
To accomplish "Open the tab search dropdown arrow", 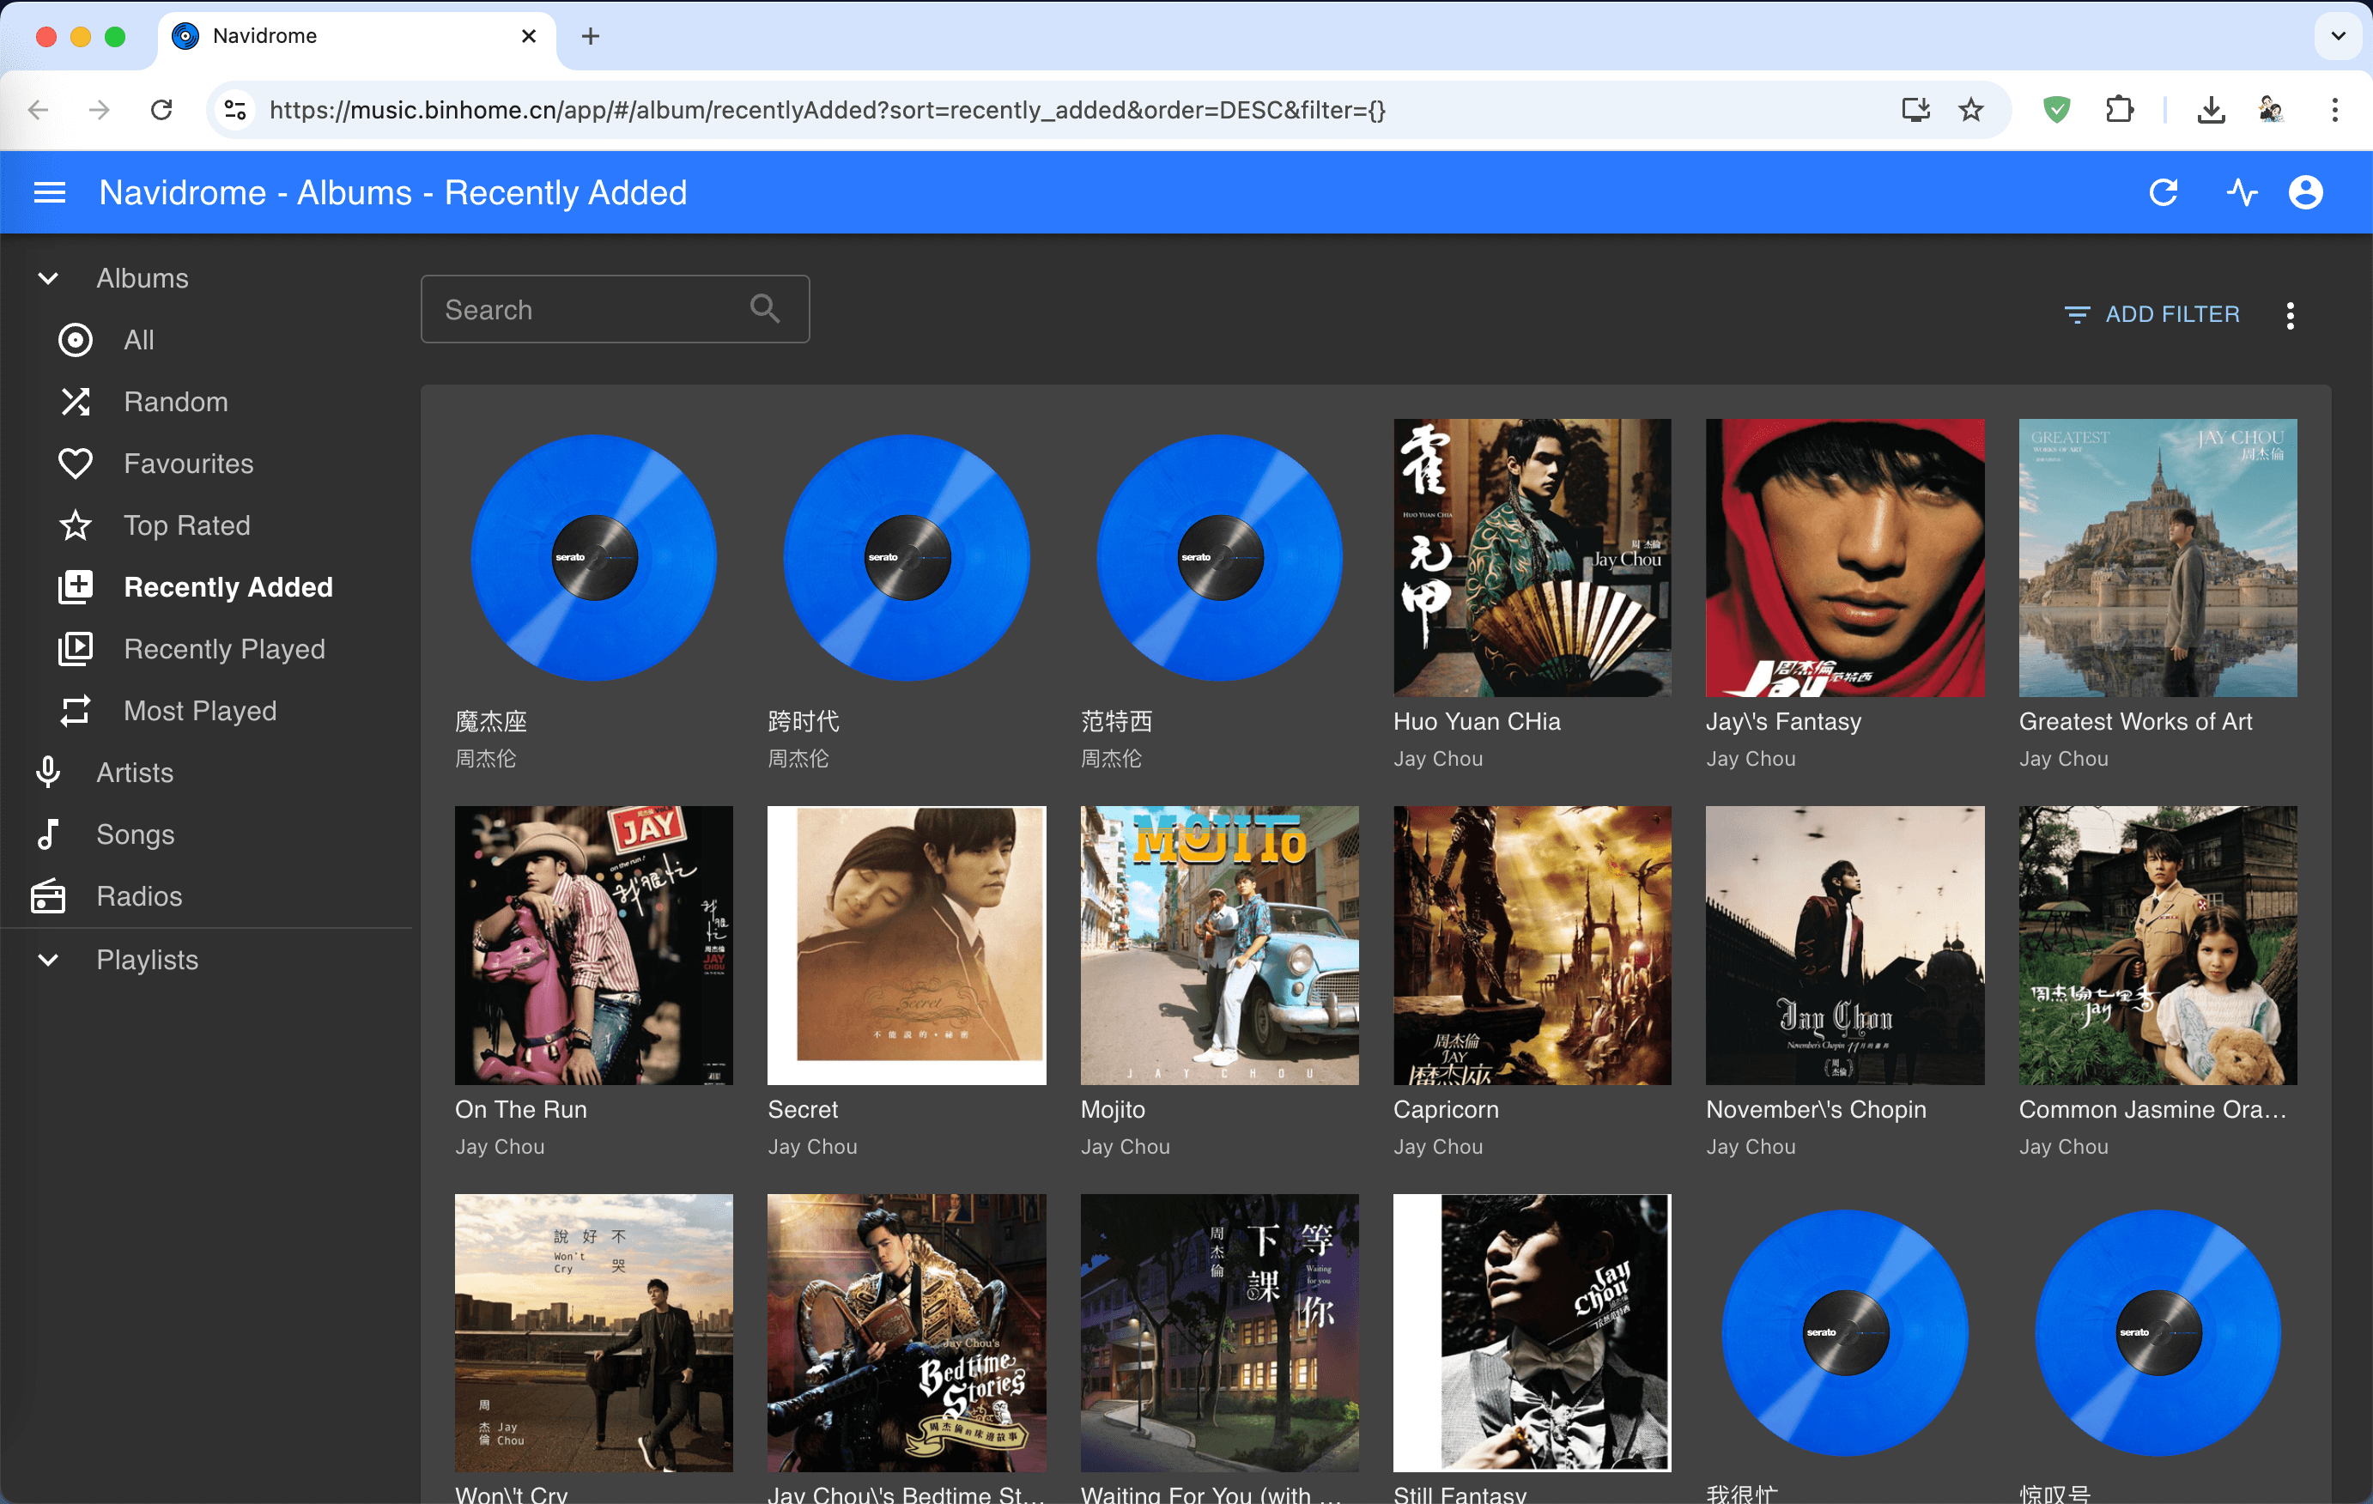I will 2338,36.
